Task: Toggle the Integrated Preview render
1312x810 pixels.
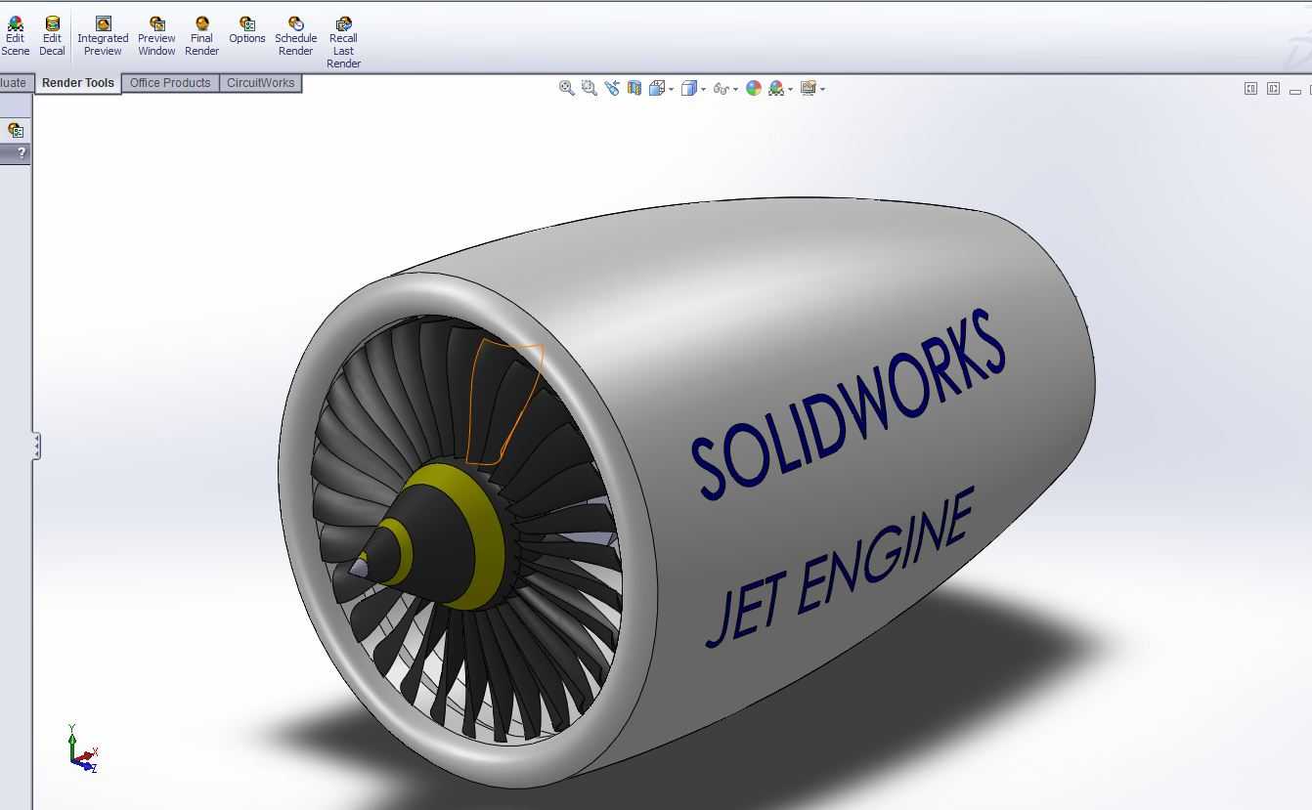Action: [103, 36]
